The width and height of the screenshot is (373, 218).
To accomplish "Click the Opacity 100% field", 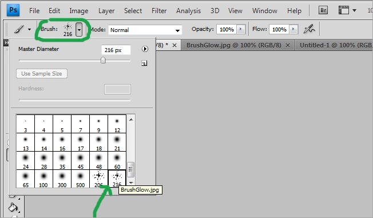I will pos(227,30).
